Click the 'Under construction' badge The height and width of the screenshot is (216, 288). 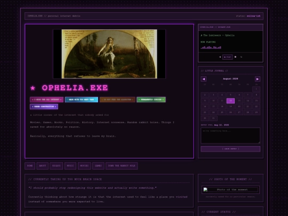tap(44, 107)
